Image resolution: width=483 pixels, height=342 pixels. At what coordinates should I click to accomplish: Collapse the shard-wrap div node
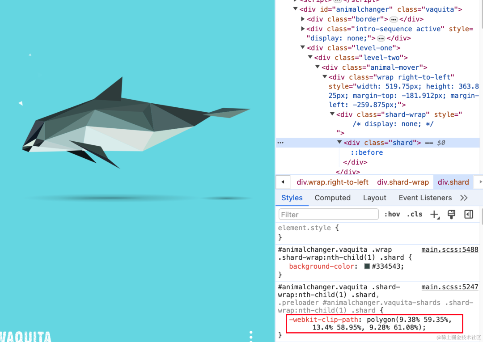pos(332,114)
